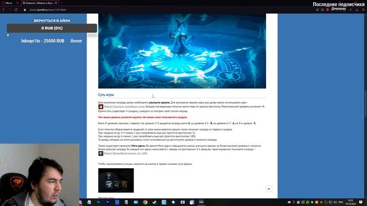Image resolution: width=367 pixels, height=206 pixels.
Task: Reload the current page
Action: [16, 10]
